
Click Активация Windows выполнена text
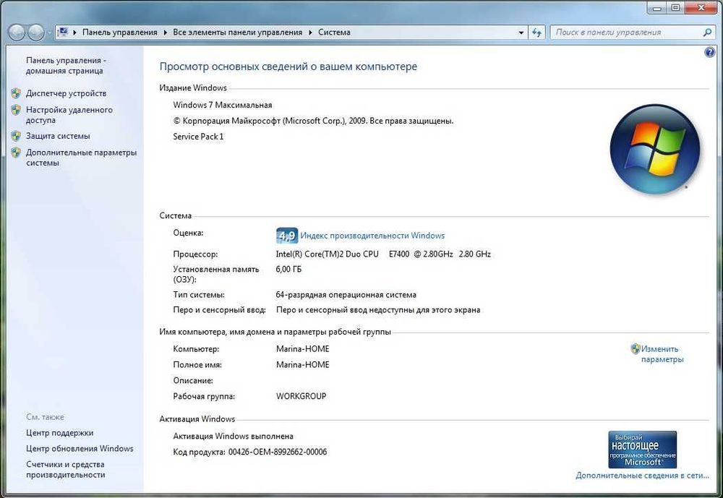(234, 437)
